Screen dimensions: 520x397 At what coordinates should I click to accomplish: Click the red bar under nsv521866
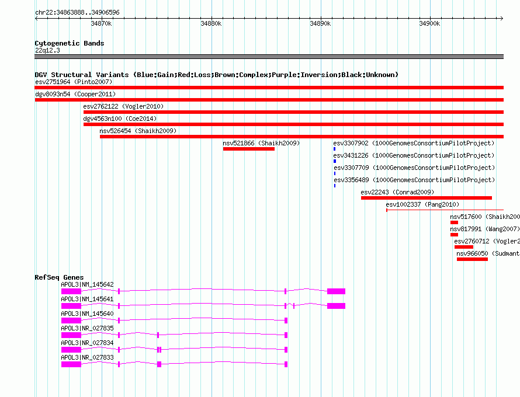click(x=249, y=149)
